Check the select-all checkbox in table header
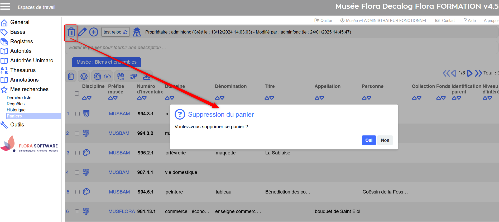 pos(77,93)
